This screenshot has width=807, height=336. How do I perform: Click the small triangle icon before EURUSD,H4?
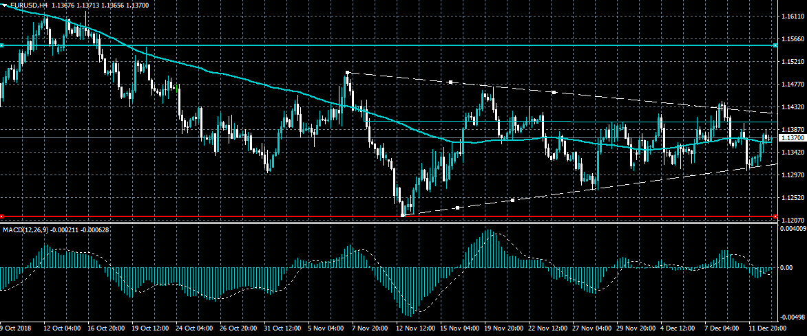click(x=5, y=4)
